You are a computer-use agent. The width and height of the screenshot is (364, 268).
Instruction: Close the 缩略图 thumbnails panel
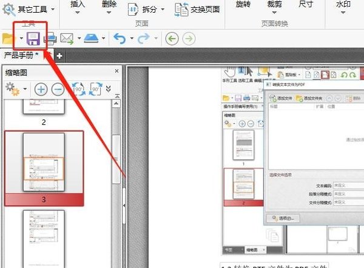[116, 71]
